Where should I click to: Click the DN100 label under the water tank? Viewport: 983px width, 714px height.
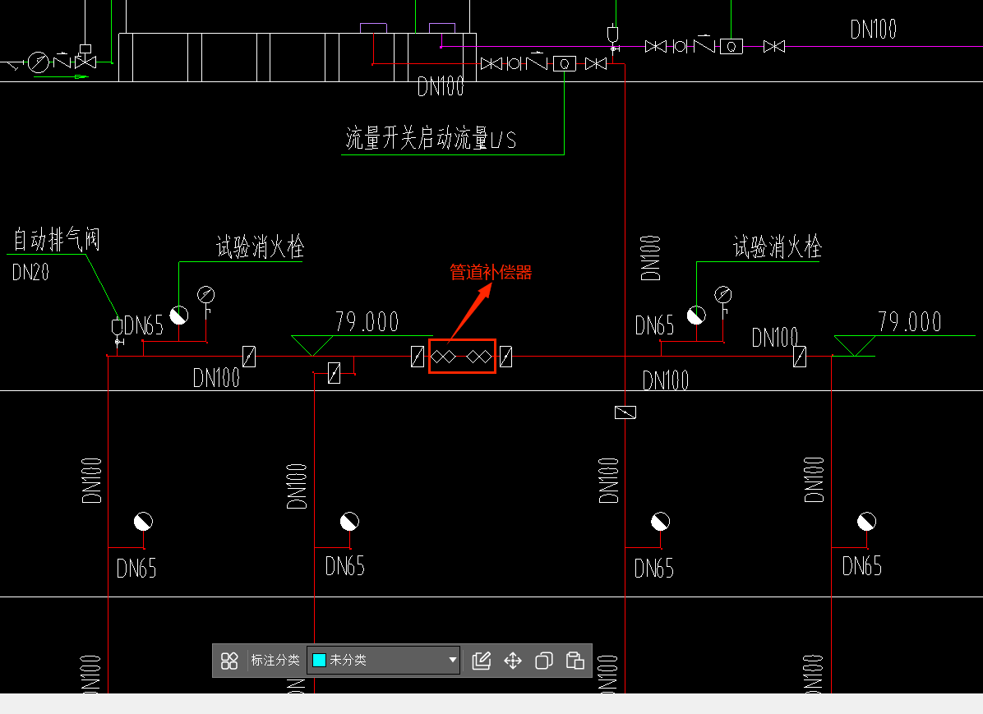[x=441, y=86]
